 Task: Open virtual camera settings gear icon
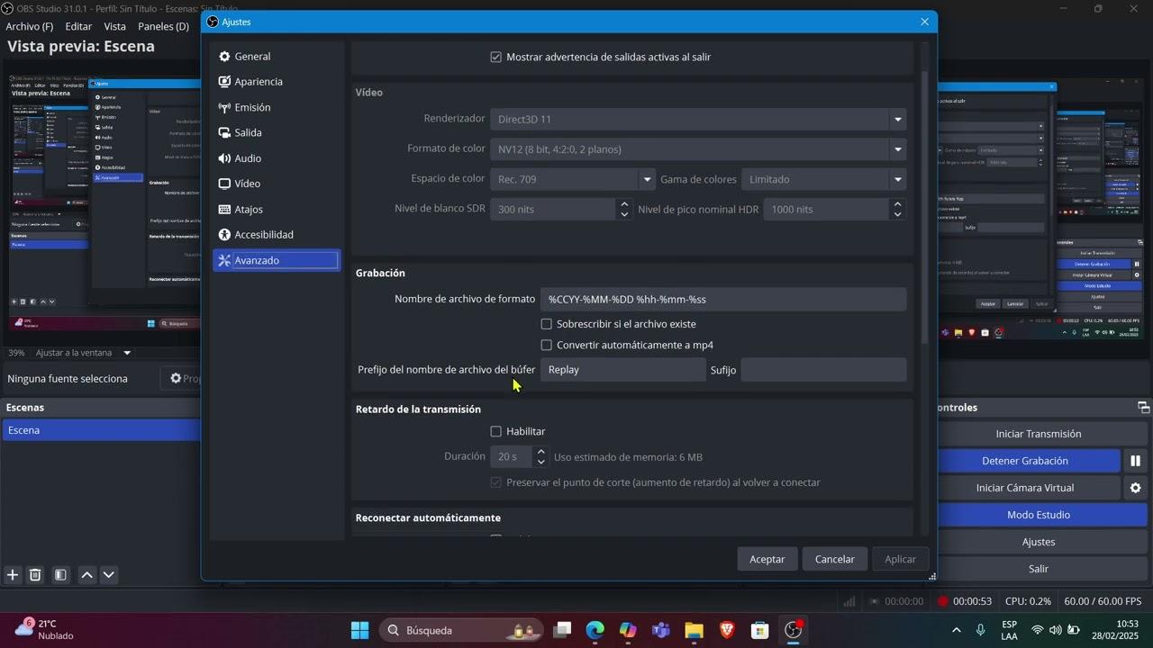1135,488
